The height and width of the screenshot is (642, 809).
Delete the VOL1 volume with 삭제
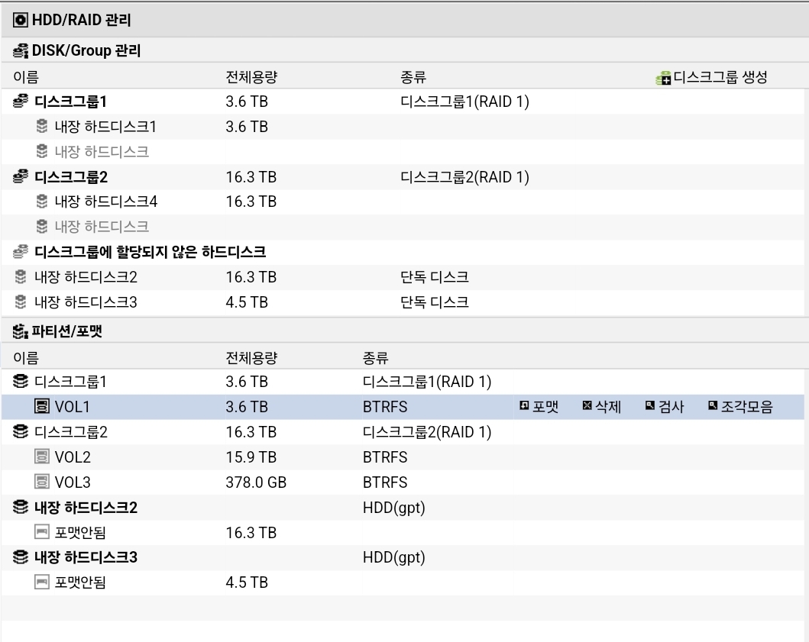coord(601,407)
